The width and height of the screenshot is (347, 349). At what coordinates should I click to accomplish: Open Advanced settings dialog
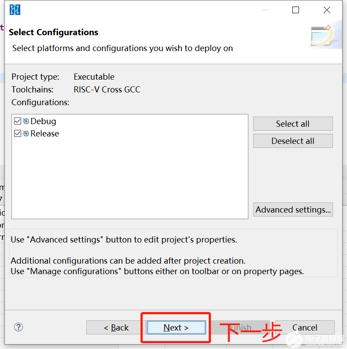click(x=293, y=209)
